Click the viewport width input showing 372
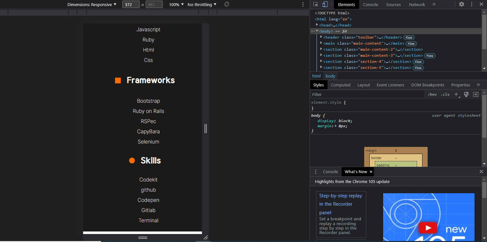This screenshot has width=487, height=242. tap(131, 4)
